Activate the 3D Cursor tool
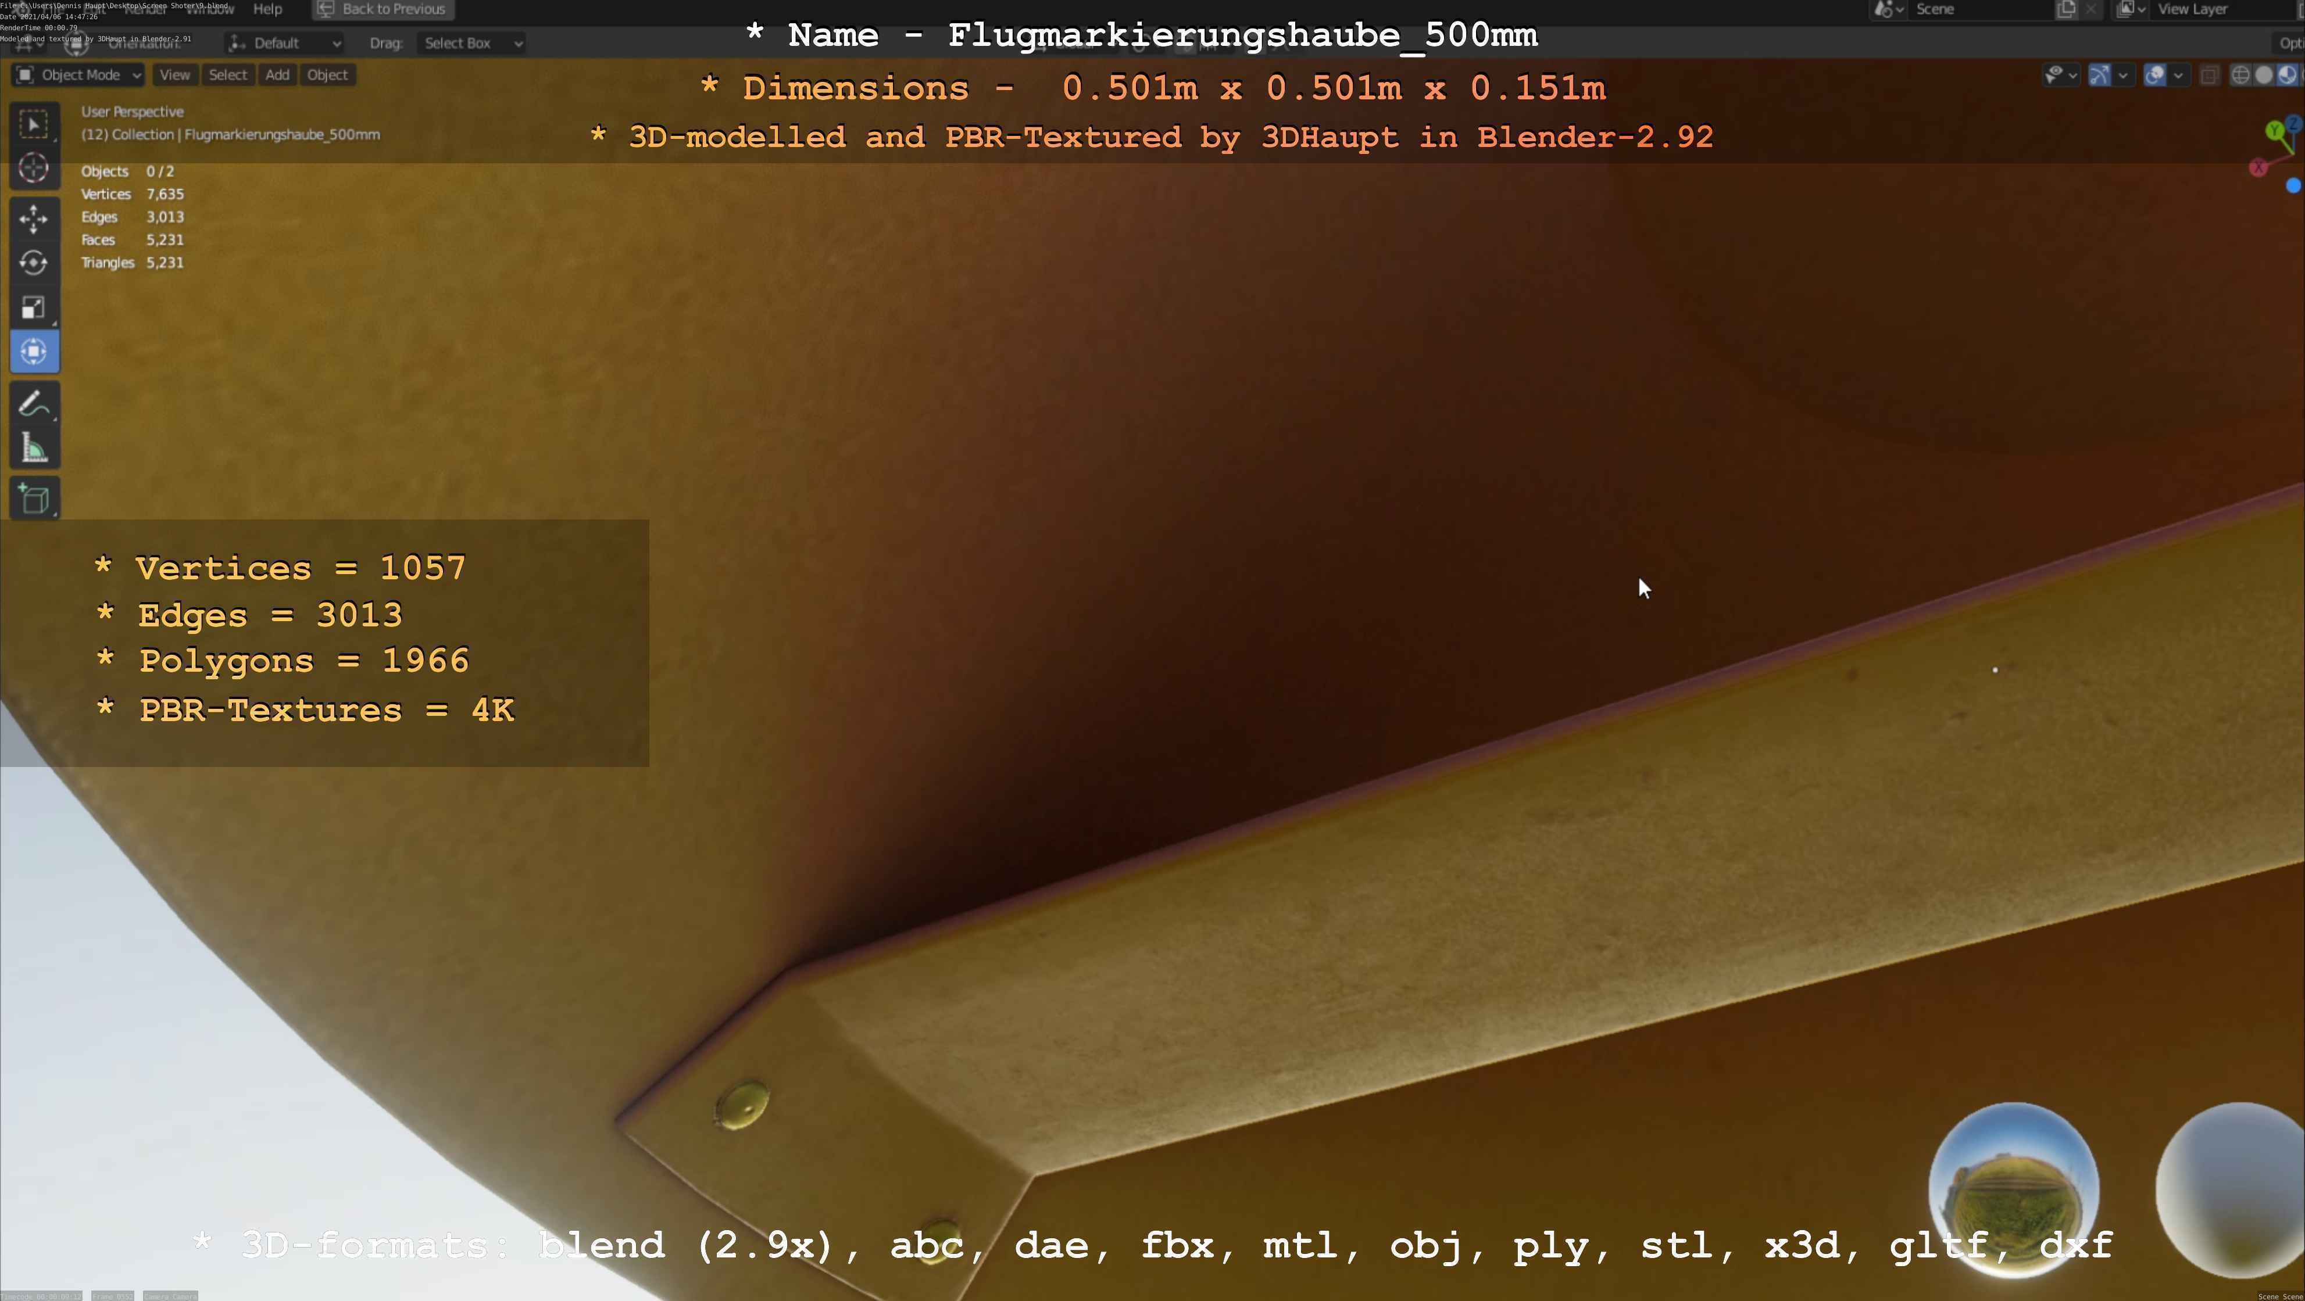 coord(34,168)
